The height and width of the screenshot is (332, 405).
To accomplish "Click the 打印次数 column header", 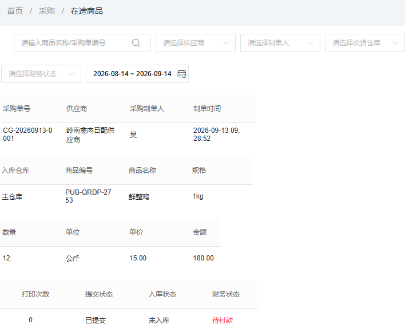I will point(35,294).
